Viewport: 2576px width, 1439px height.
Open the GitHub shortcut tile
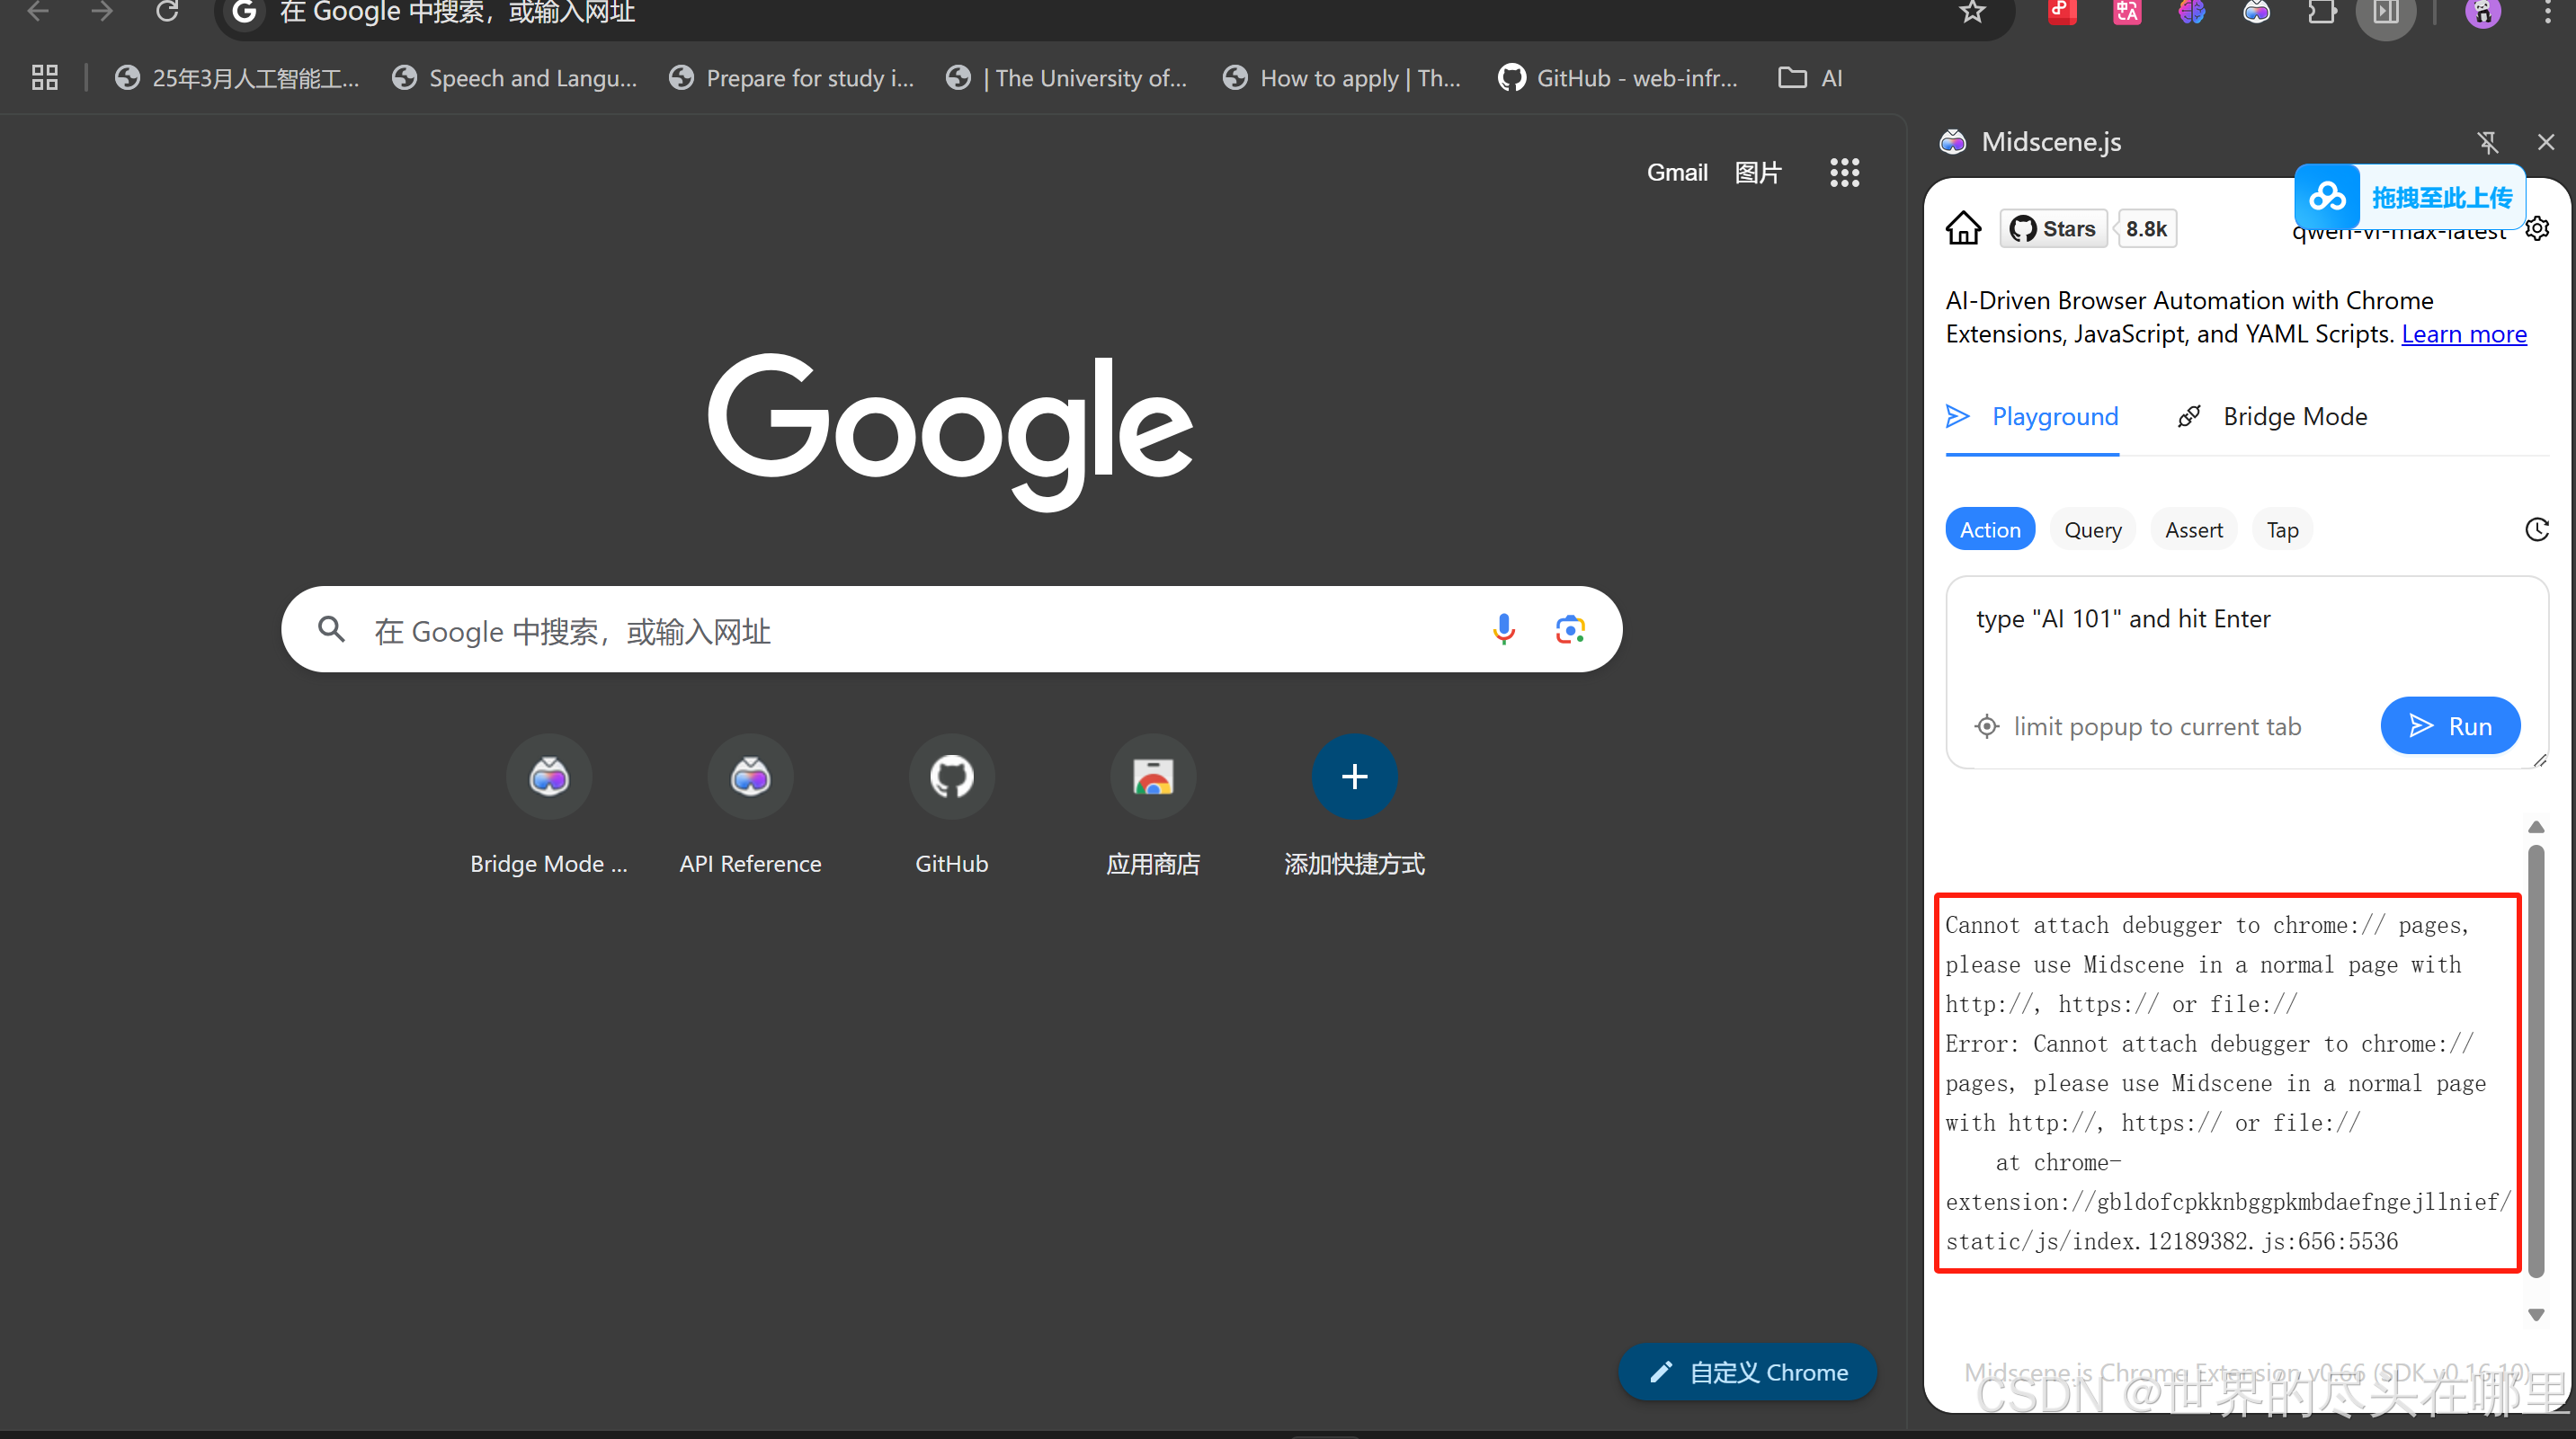coord(951,777)
